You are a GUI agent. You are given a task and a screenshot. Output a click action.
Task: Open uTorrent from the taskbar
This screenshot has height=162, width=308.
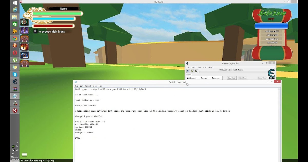point(15,60)
